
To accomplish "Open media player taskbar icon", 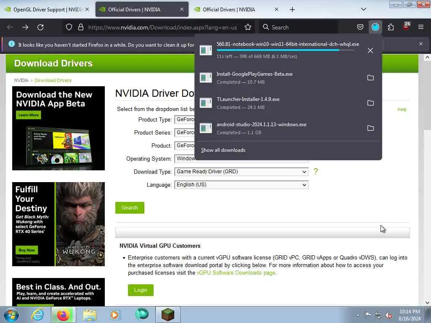I will pos(114,315).
